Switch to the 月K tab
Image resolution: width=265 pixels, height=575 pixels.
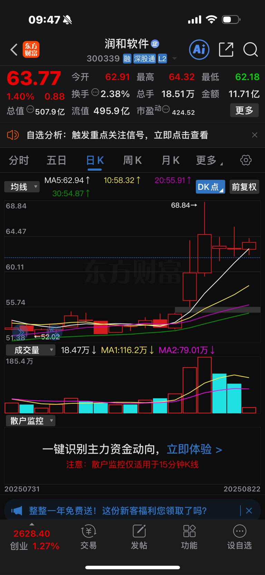click(170, 160)
